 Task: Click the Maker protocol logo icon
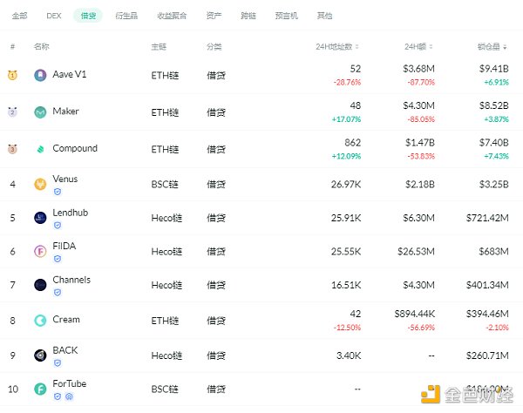tap(40, 112)
